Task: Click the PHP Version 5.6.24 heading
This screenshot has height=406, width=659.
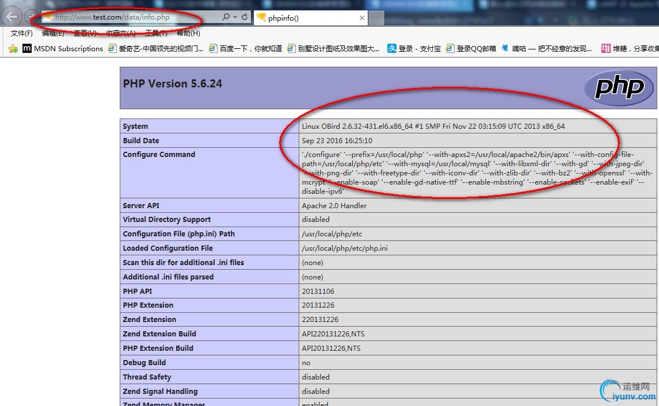Action: 172,83
